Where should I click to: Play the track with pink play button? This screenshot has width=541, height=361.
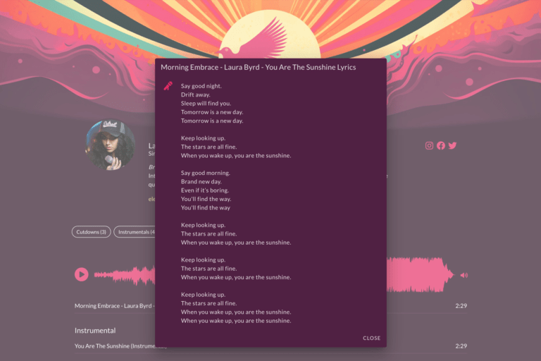tap(82, 274)
